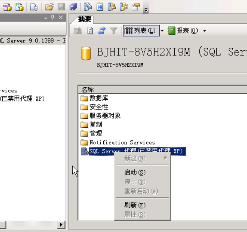Open the Template Explorer toolbar icon
Image resolution: width=247 pixels, height=232 pixels.
pos(124,7)
